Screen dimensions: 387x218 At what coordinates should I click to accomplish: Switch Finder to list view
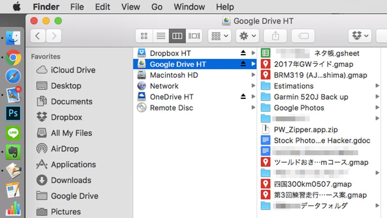tap(161, 36)
